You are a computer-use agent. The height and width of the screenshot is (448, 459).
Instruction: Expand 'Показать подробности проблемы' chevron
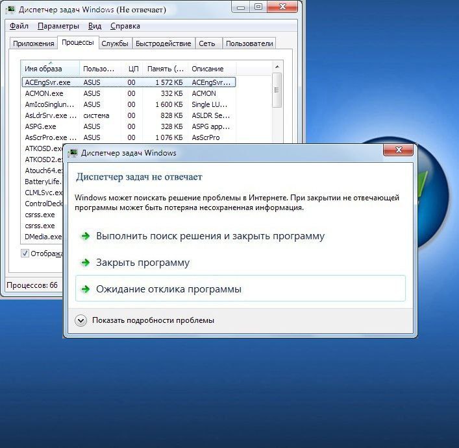point(81,320)
